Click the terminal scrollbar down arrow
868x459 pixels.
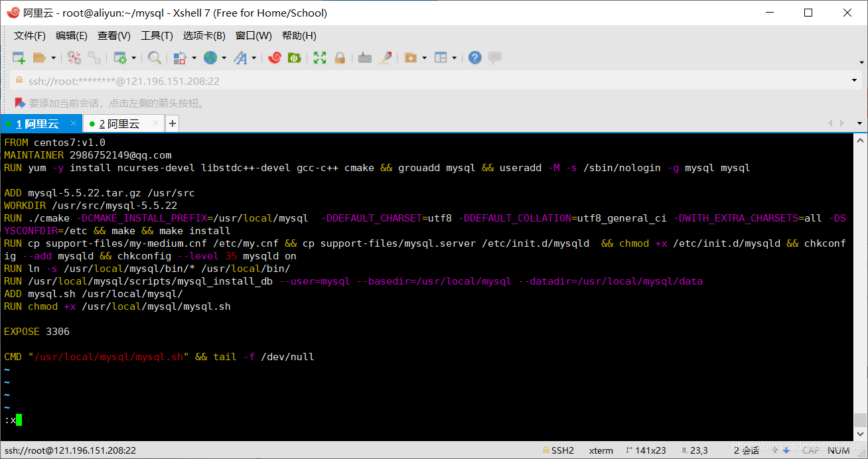click(x=860, y=434)
